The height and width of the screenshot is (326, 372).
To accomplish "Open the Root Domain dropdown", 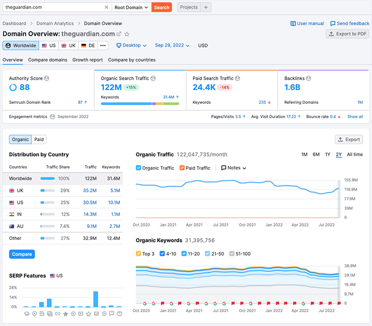I will click(131, 7).
